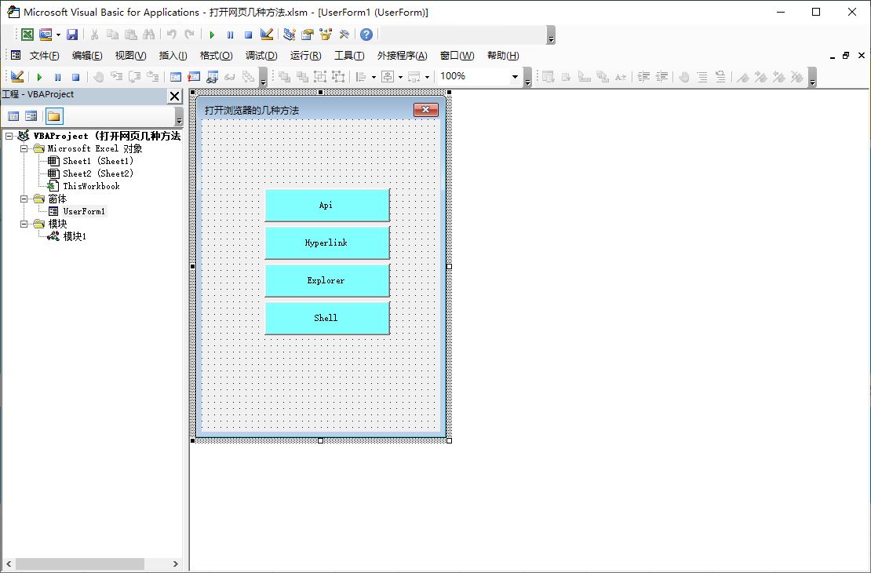Click the Toolbox hammer and wrench icon
This screenshot has width=871, height=573.
point(344,35)
